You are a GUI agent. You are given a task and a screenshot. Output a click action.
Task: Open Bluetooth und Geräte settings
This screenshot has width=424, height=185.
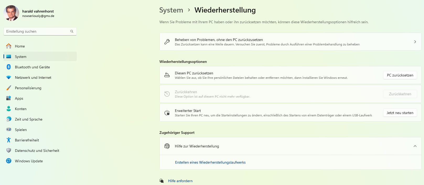[40, 67]
